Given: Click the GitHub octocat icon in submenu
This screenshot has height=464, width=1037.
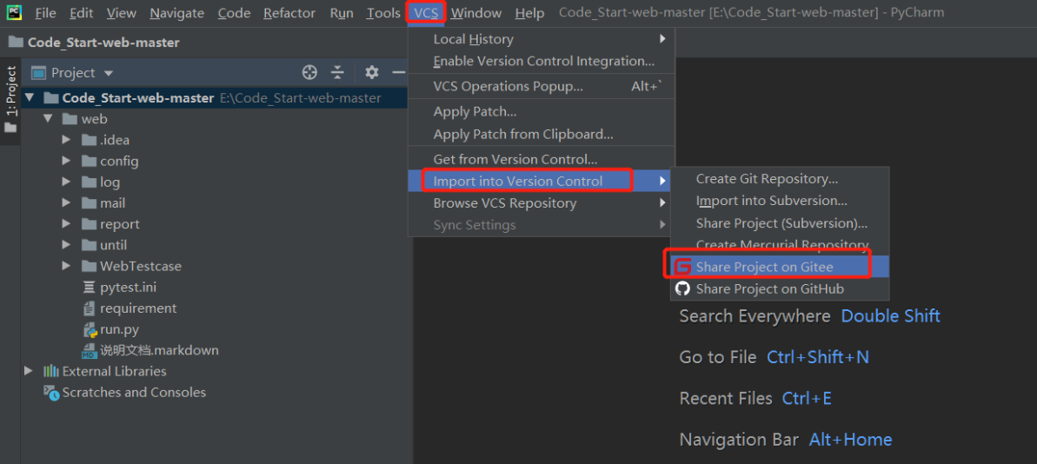Looking at the screenshot, I should click(x=682, y=288).
